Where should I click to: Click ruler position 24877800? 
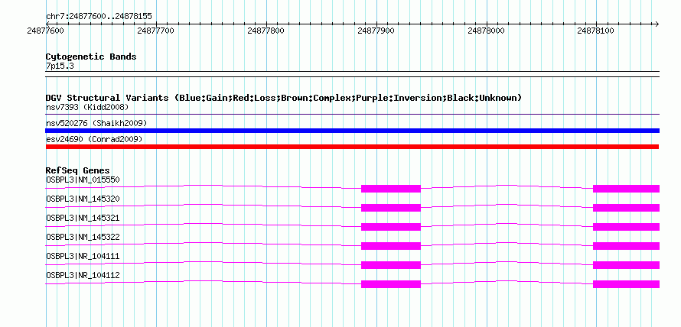266,31
